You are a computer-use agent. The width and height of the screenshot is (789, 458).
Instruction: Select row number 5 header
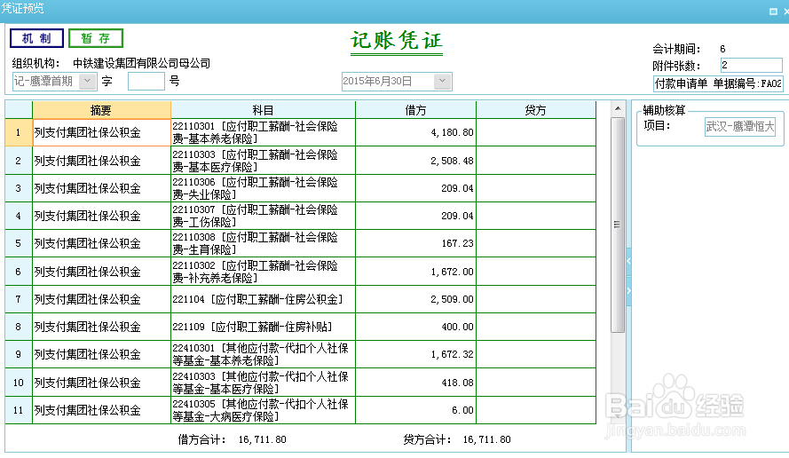(x=19, y=243)
